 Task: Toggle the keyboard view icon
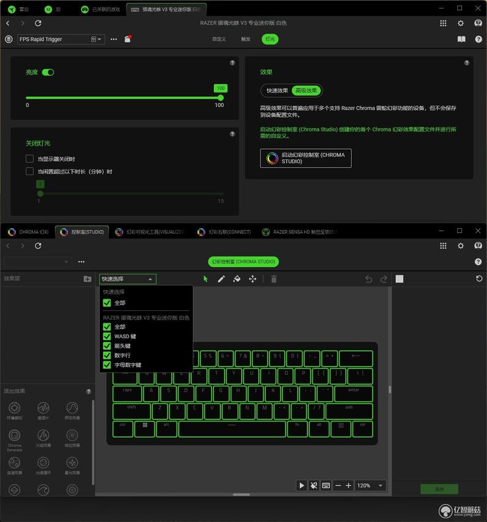326,485
